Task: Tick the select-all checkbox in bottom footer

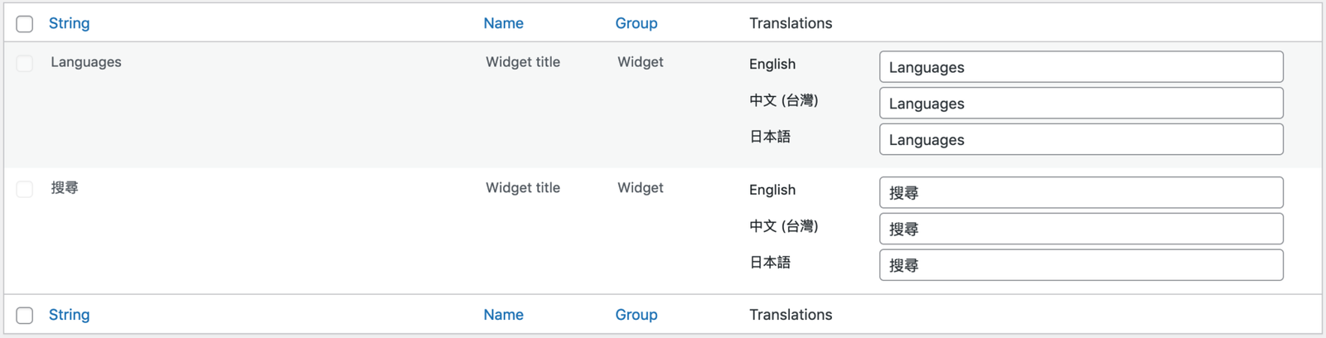Action: coord(25,316)
